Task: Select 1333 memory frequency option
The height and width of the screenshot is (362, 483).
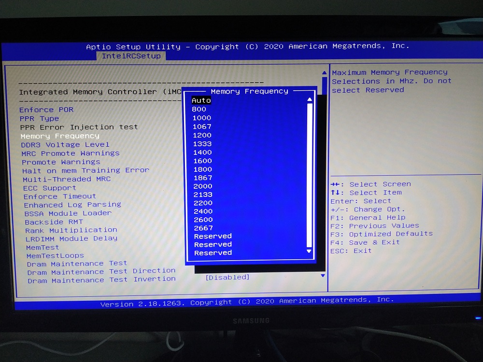Action: [202, 144]
